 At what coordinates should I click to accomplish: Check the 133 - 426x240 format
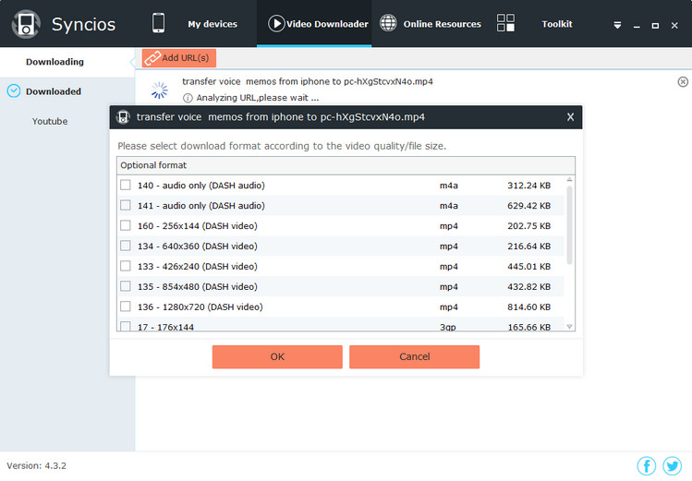(x=126, y=266)
